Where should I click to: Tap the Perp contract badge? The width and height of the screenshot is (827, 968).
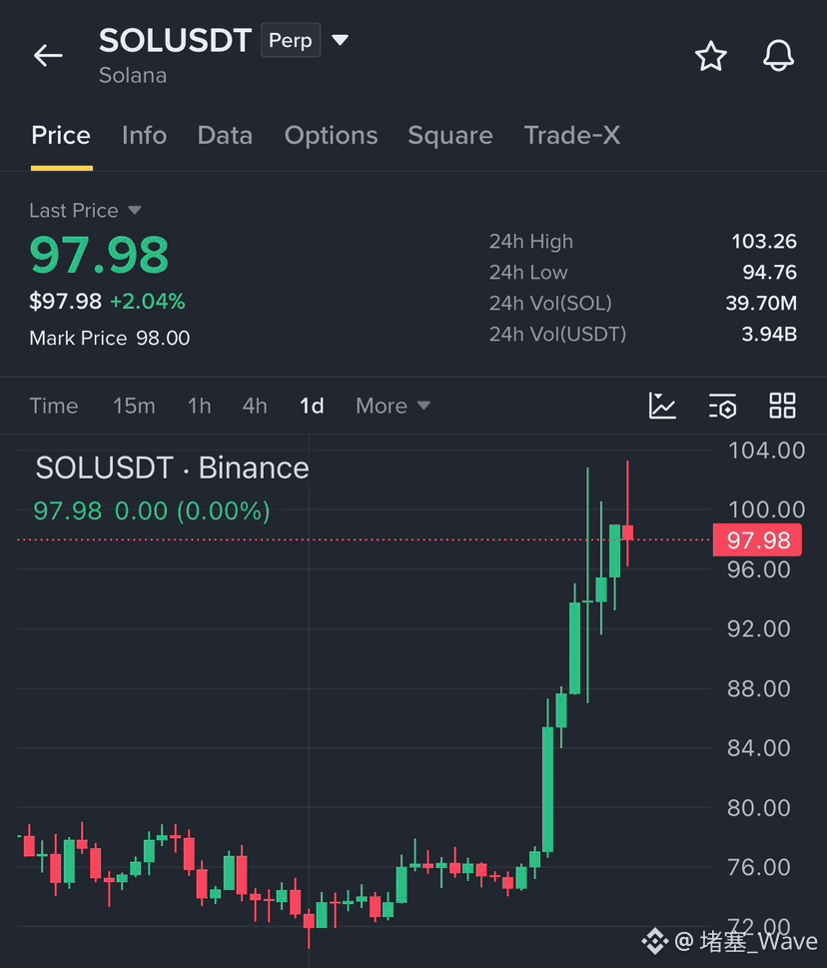291,40
